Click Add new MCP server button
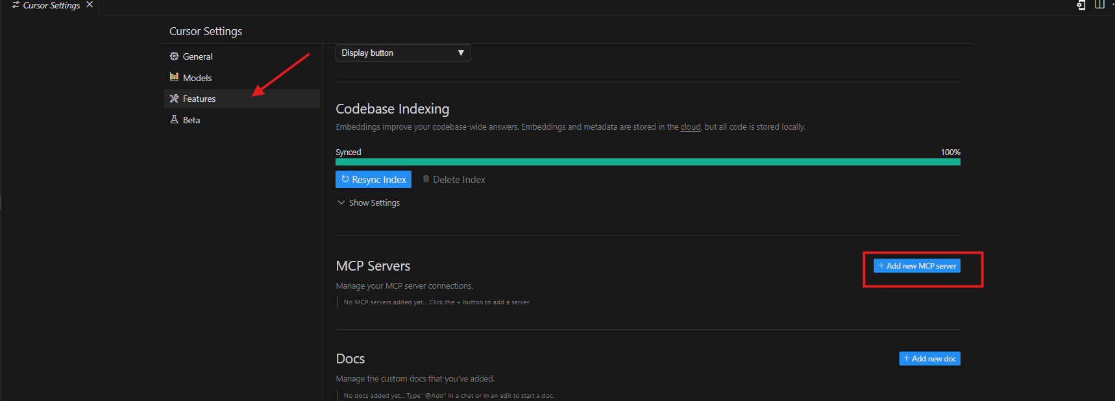Screen dimensions: 1115x401 (x=917, y=266)
